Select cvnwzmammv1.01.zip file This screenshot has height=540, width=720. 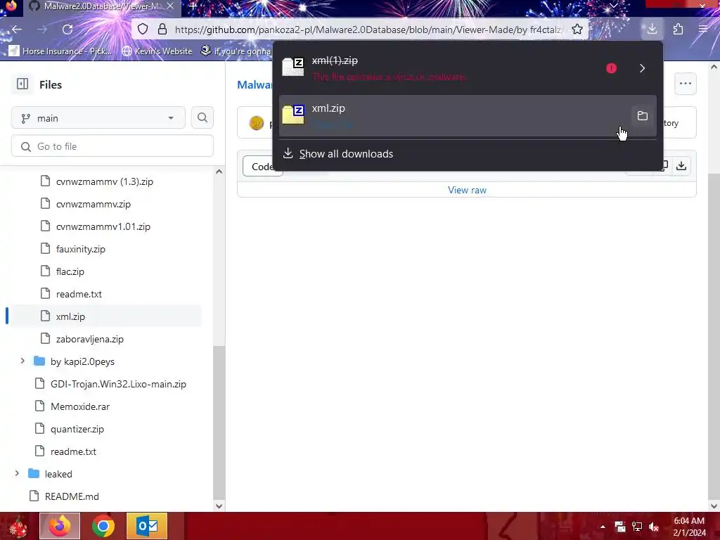click(103, 226)
